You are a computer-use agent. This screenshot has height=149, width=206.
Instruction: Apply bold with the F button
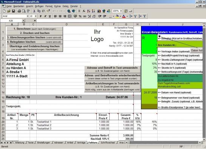pos(41,16)
